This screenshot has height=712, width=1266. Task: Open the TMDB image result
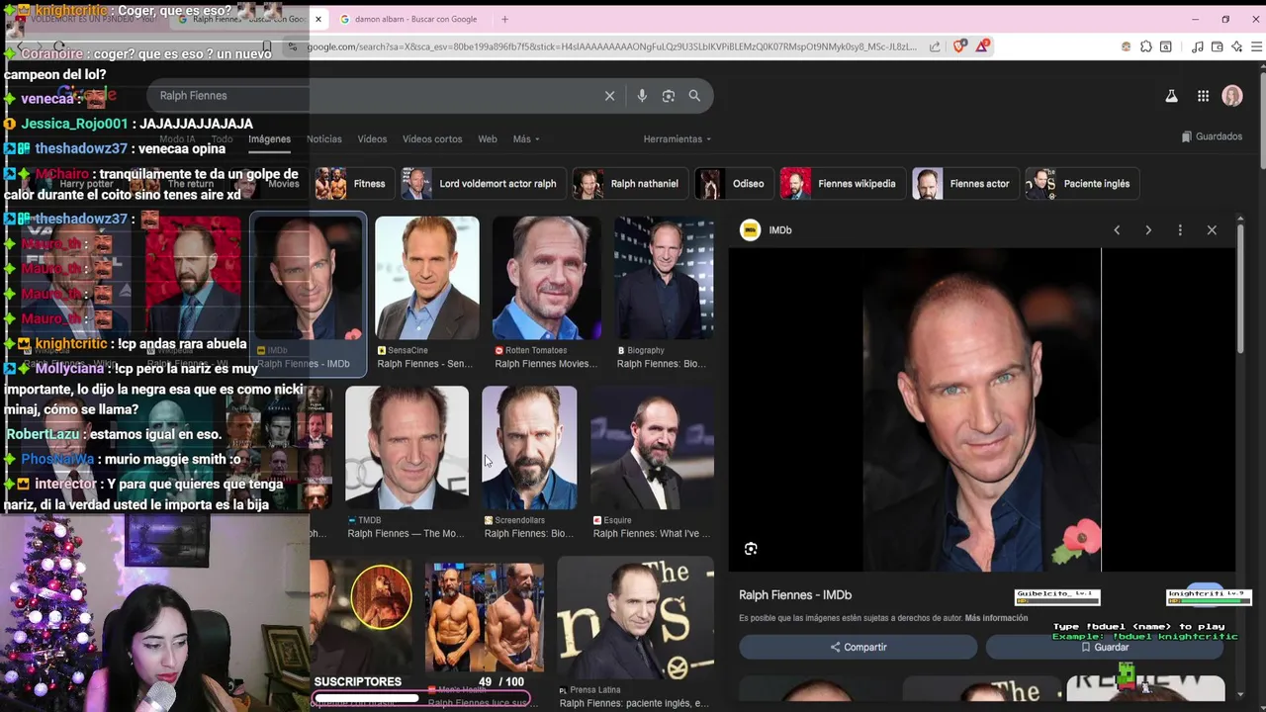[x=407, y=463]
